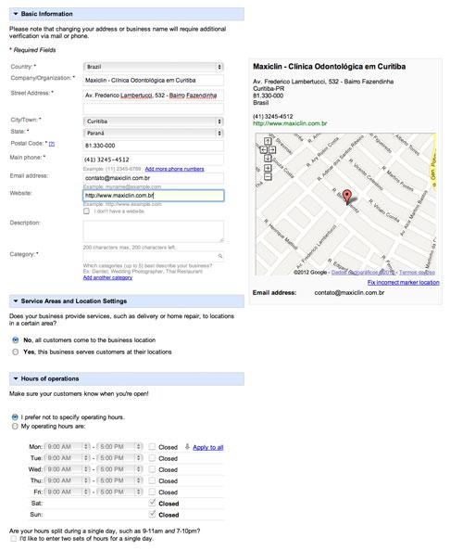Click the map terms of use link
This screenshot has height=550, width=463.
pyautogui.click(x=417, y=272)
